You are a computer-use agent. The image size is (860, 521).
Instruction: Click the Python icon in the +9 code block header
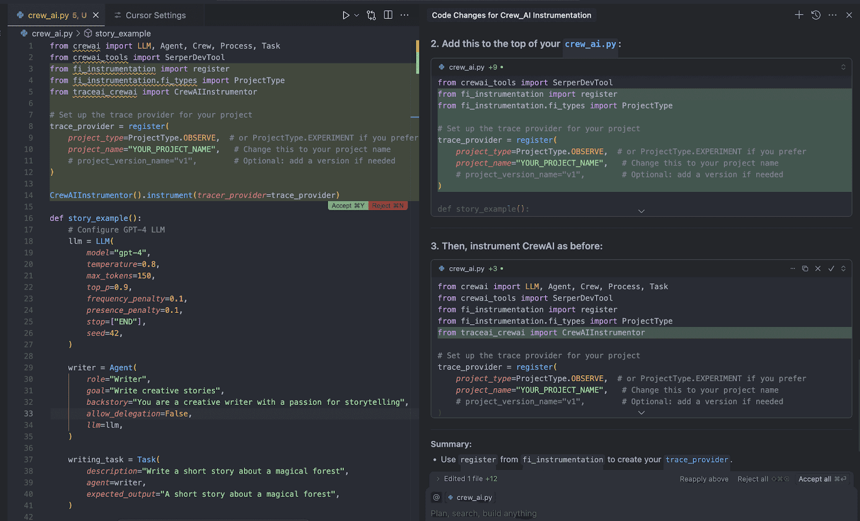click(x=442, y=67)
